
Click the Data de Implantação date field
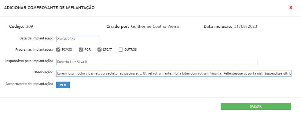pos(78,39)
